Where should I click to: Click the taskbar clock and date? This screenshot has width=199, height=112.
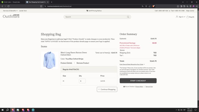pyautogui.click(x=190, y=110)
